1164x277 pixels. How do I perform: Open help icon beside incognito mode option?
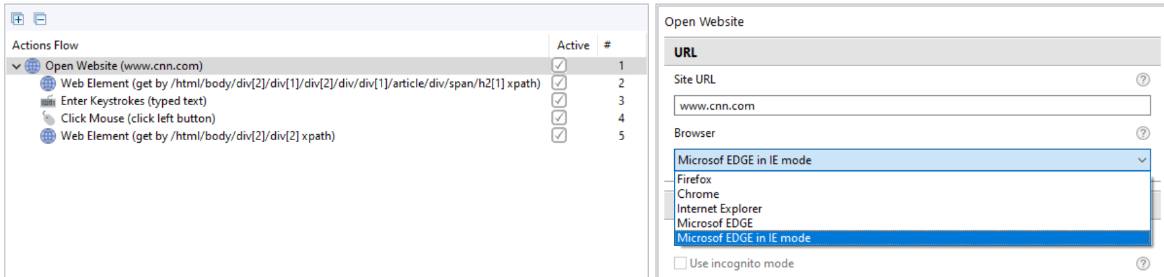1143,263
